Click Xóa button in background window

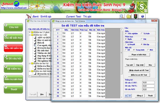point(42,94)
